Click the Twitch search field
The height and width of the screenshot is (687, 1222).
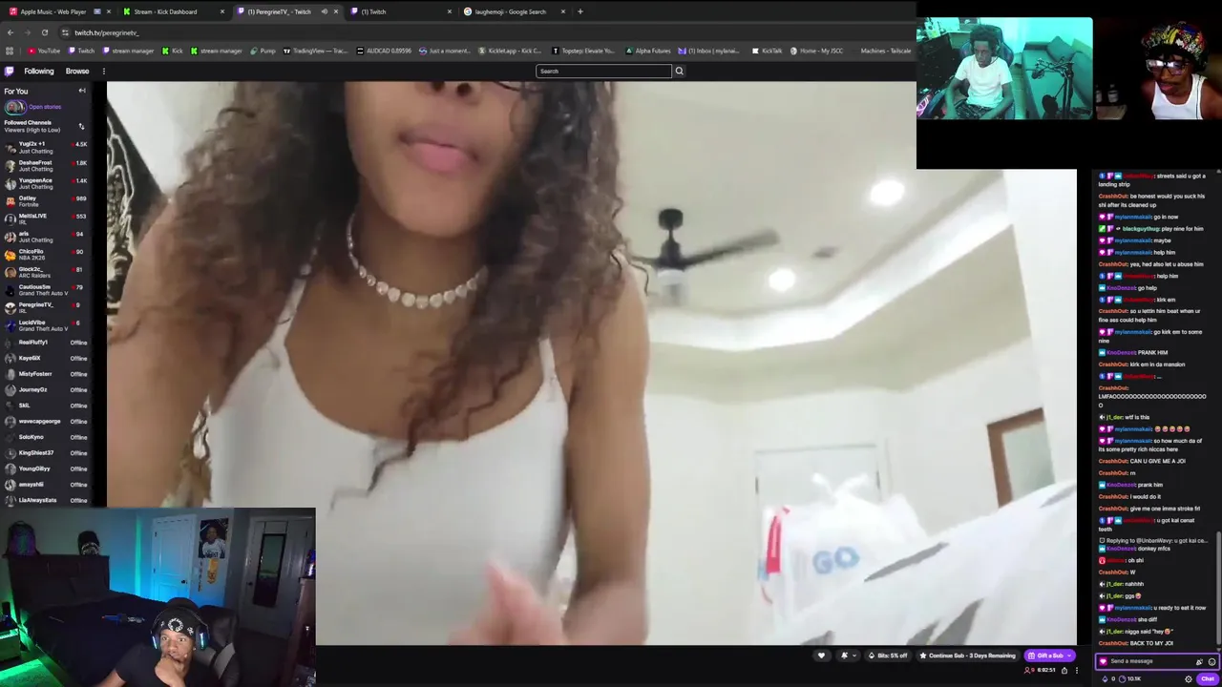(x=603, y=71)
